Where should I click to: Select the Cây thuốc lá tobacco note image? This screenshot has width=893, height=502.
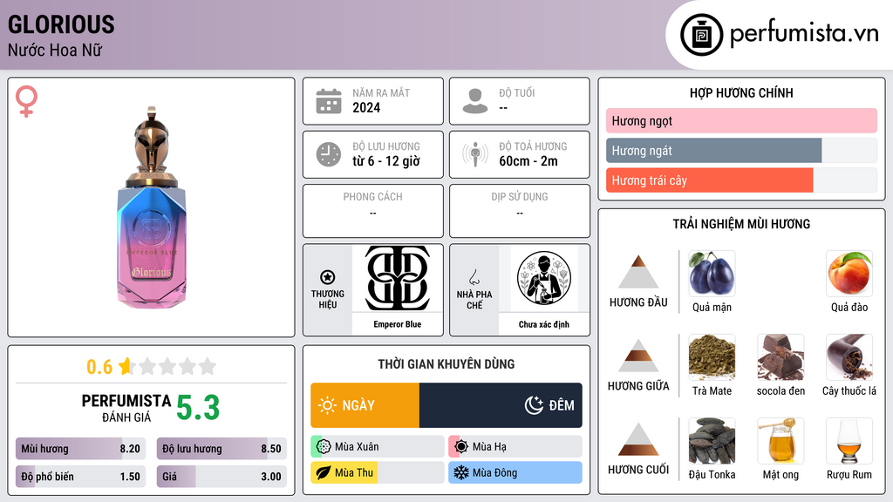(849, 357)
